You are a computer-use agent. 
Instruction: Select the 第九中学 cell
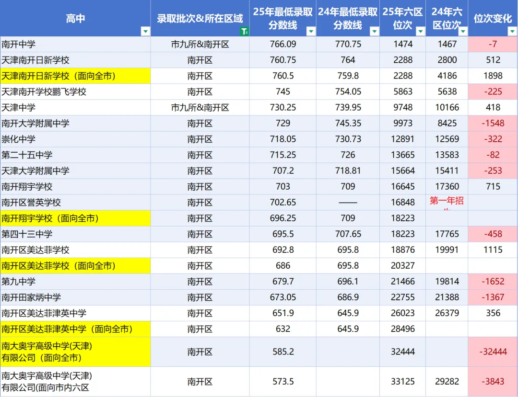[x=75, y=282]
